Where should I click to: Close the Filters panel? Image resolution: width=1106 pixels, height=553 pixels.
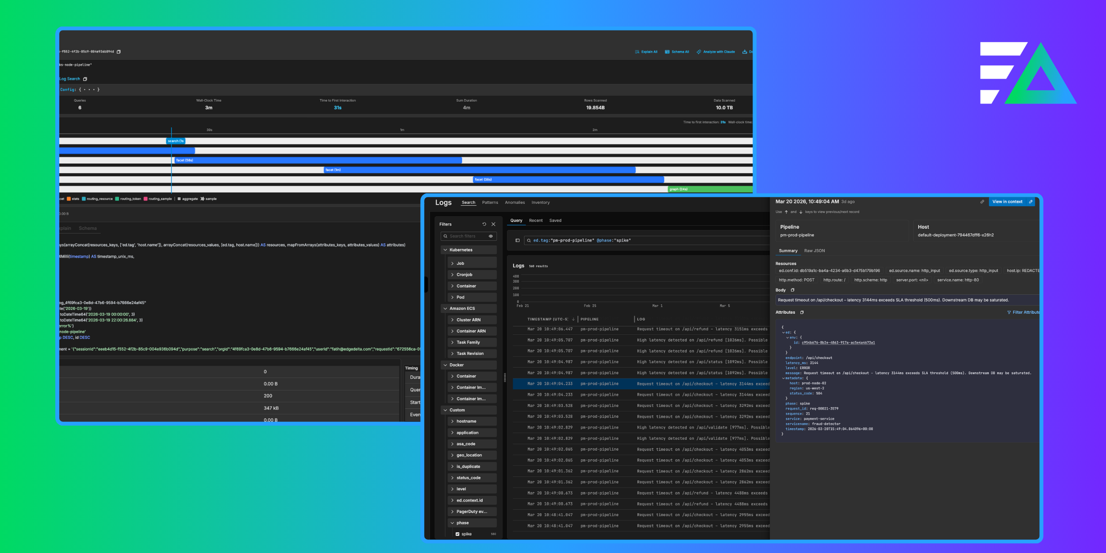493,224
